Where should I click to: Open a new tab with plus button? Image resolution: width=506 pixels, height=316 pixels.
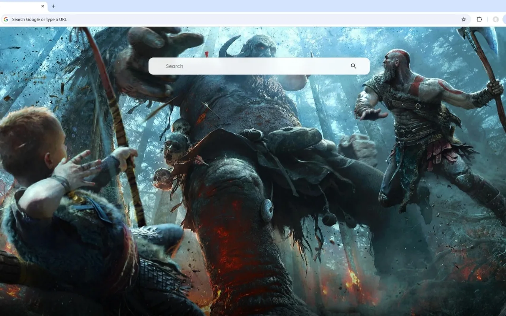54,6
